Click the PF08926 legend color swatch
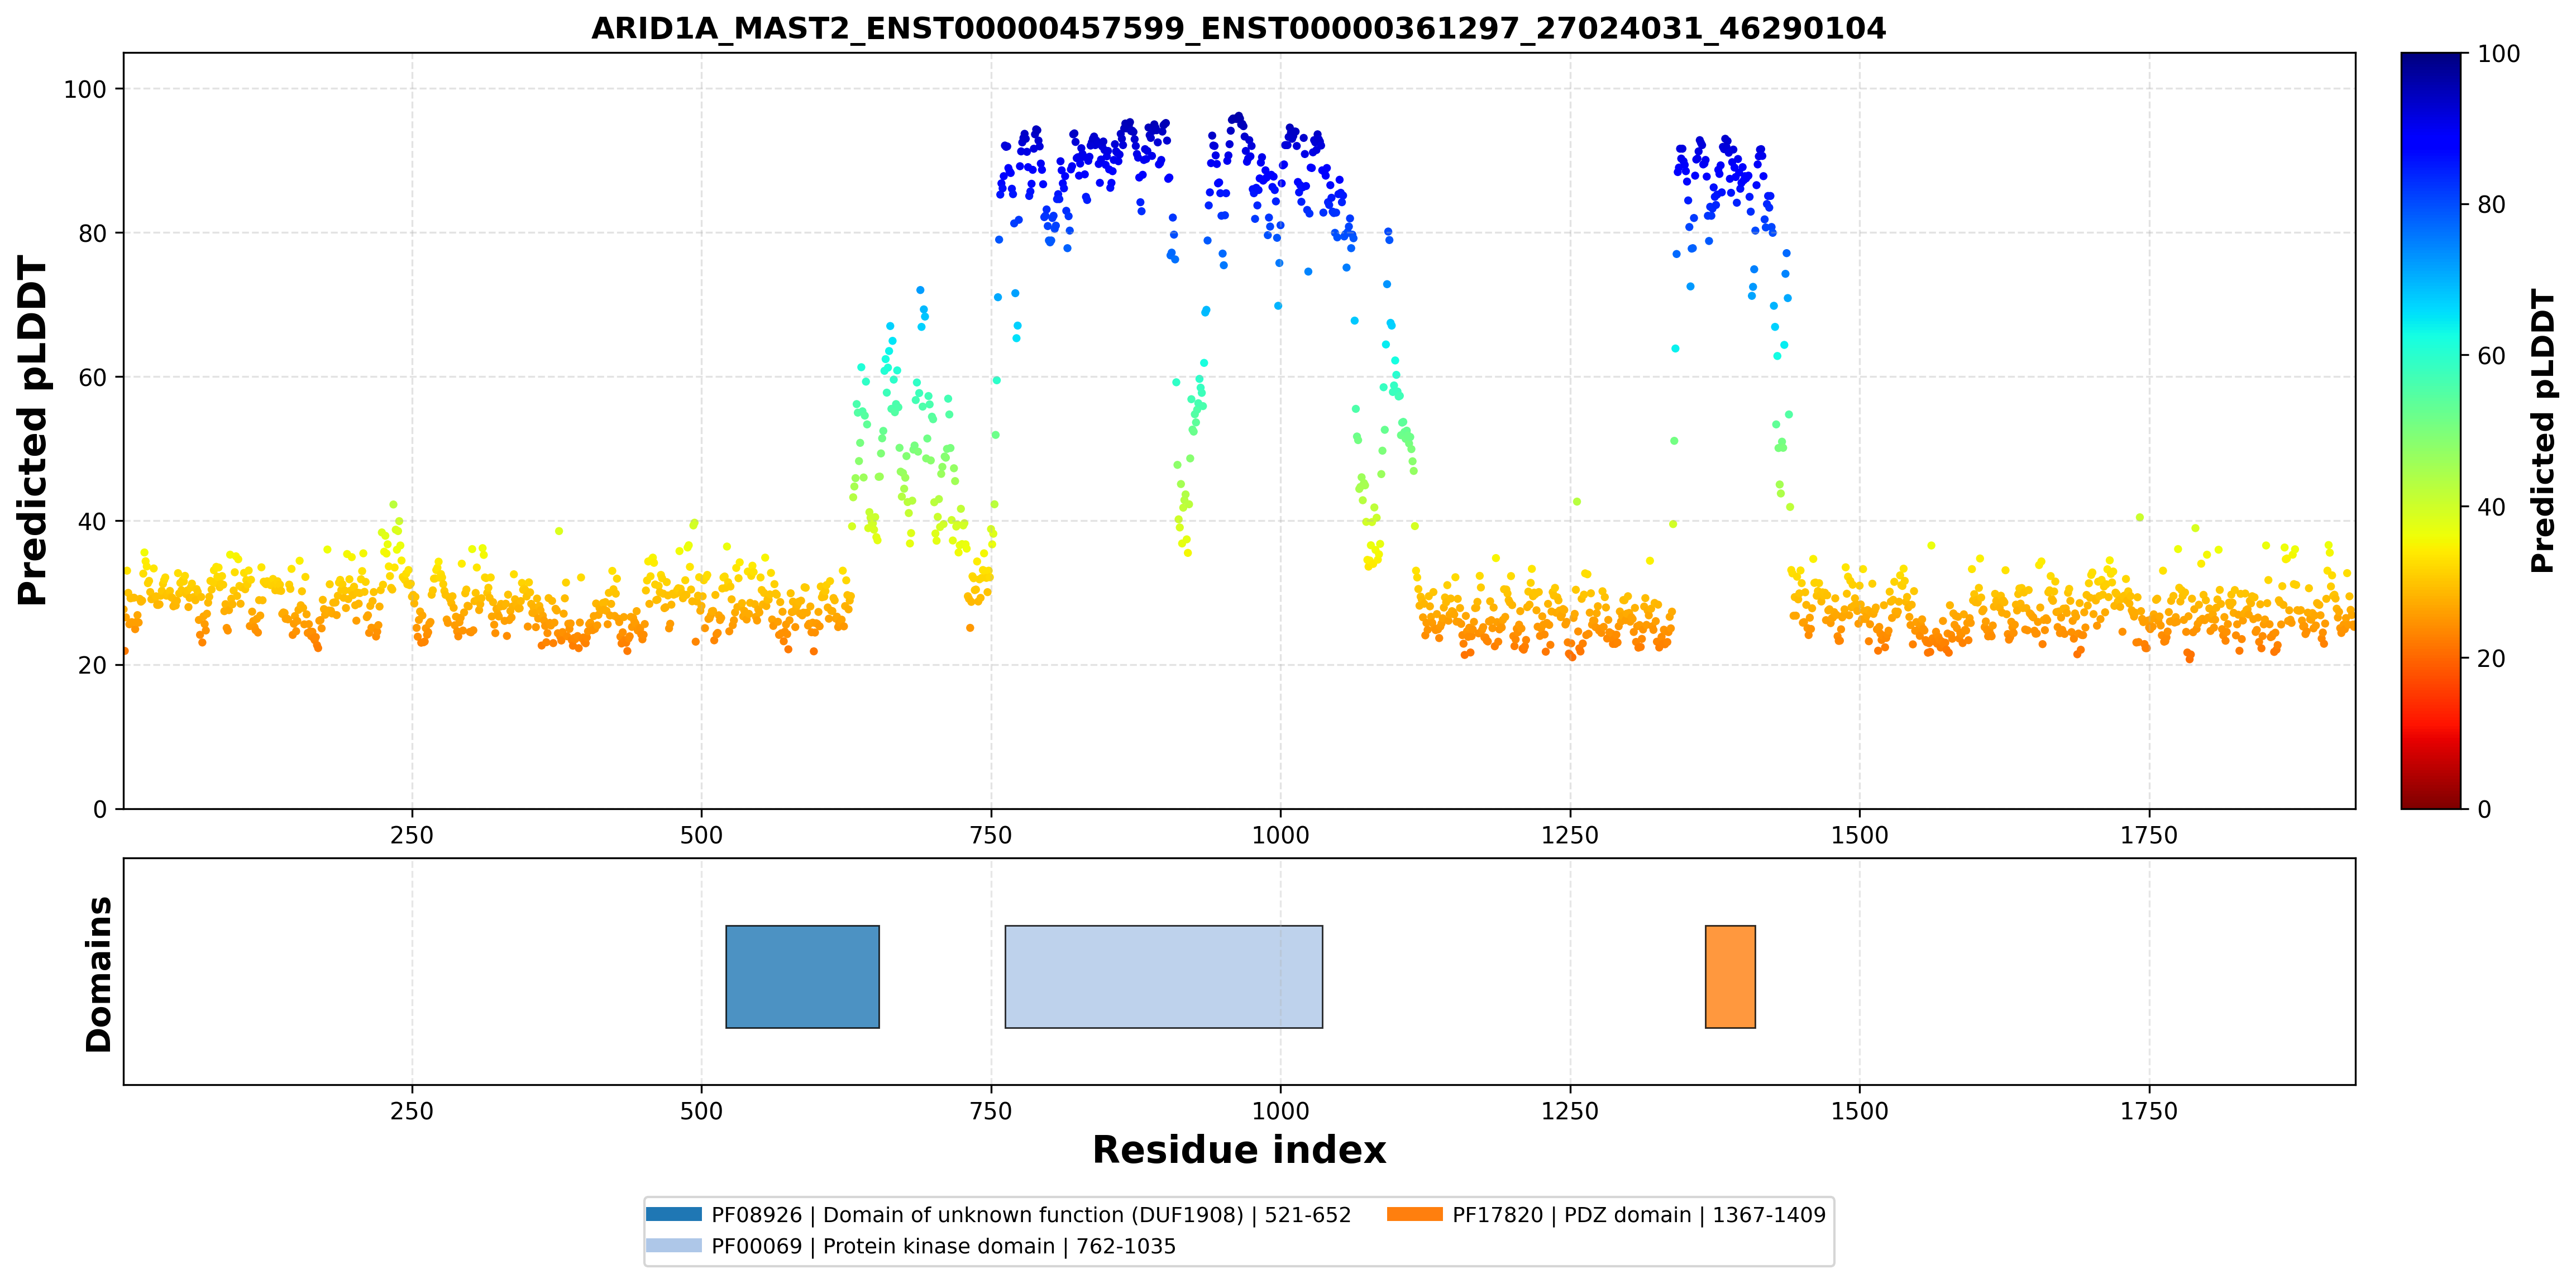This screenshot has width=2576, height=1283. [x=674, y=1214]
